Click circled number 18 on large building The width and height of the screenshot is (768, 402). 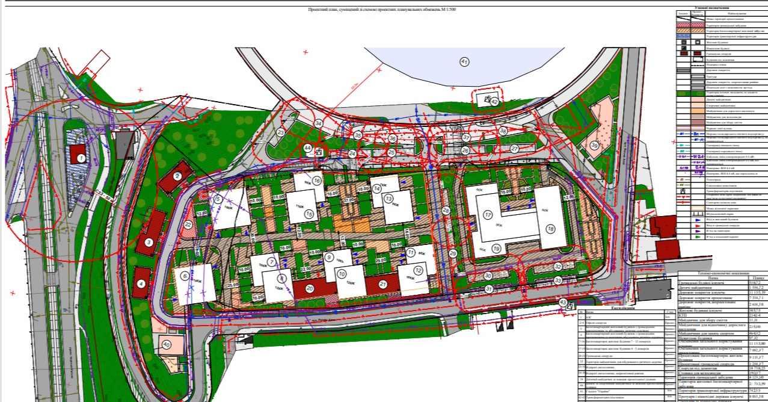(x=550, y=229)
